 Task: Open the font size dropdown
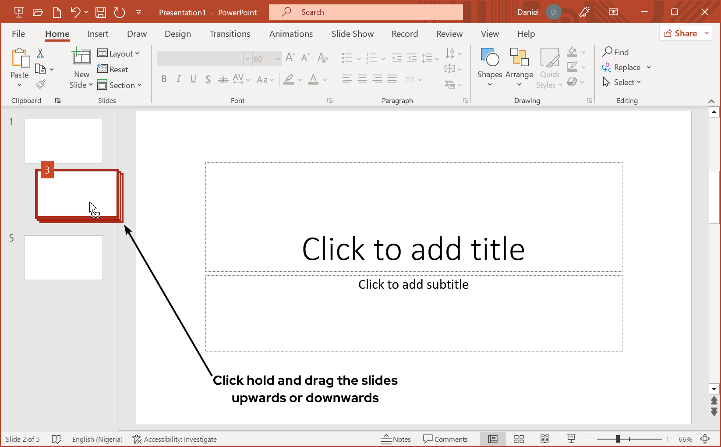tap(279, 58)
